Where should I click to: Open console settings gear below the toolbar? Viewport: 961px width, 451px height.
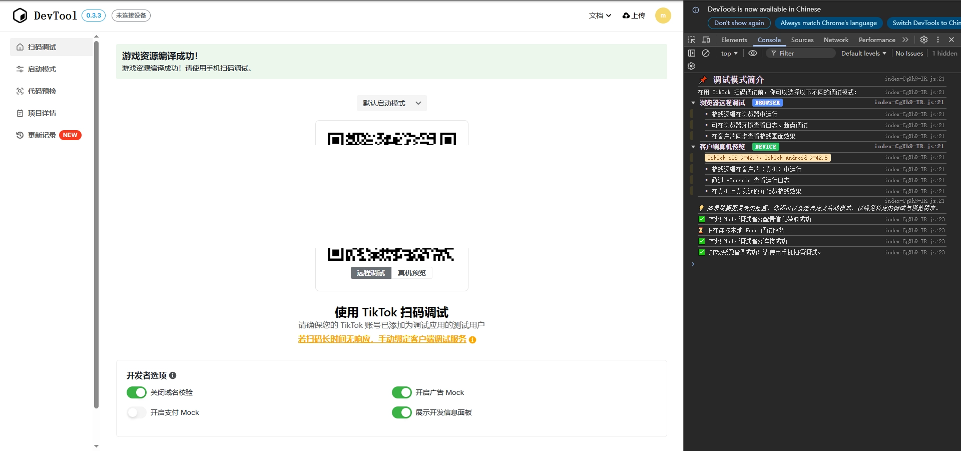(x=691, y=66)
